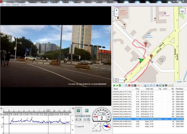The height and width of the screenshot is (134, 187).
Task: Enable the Loop A-B checkbox
Action: tap(76, 126)
